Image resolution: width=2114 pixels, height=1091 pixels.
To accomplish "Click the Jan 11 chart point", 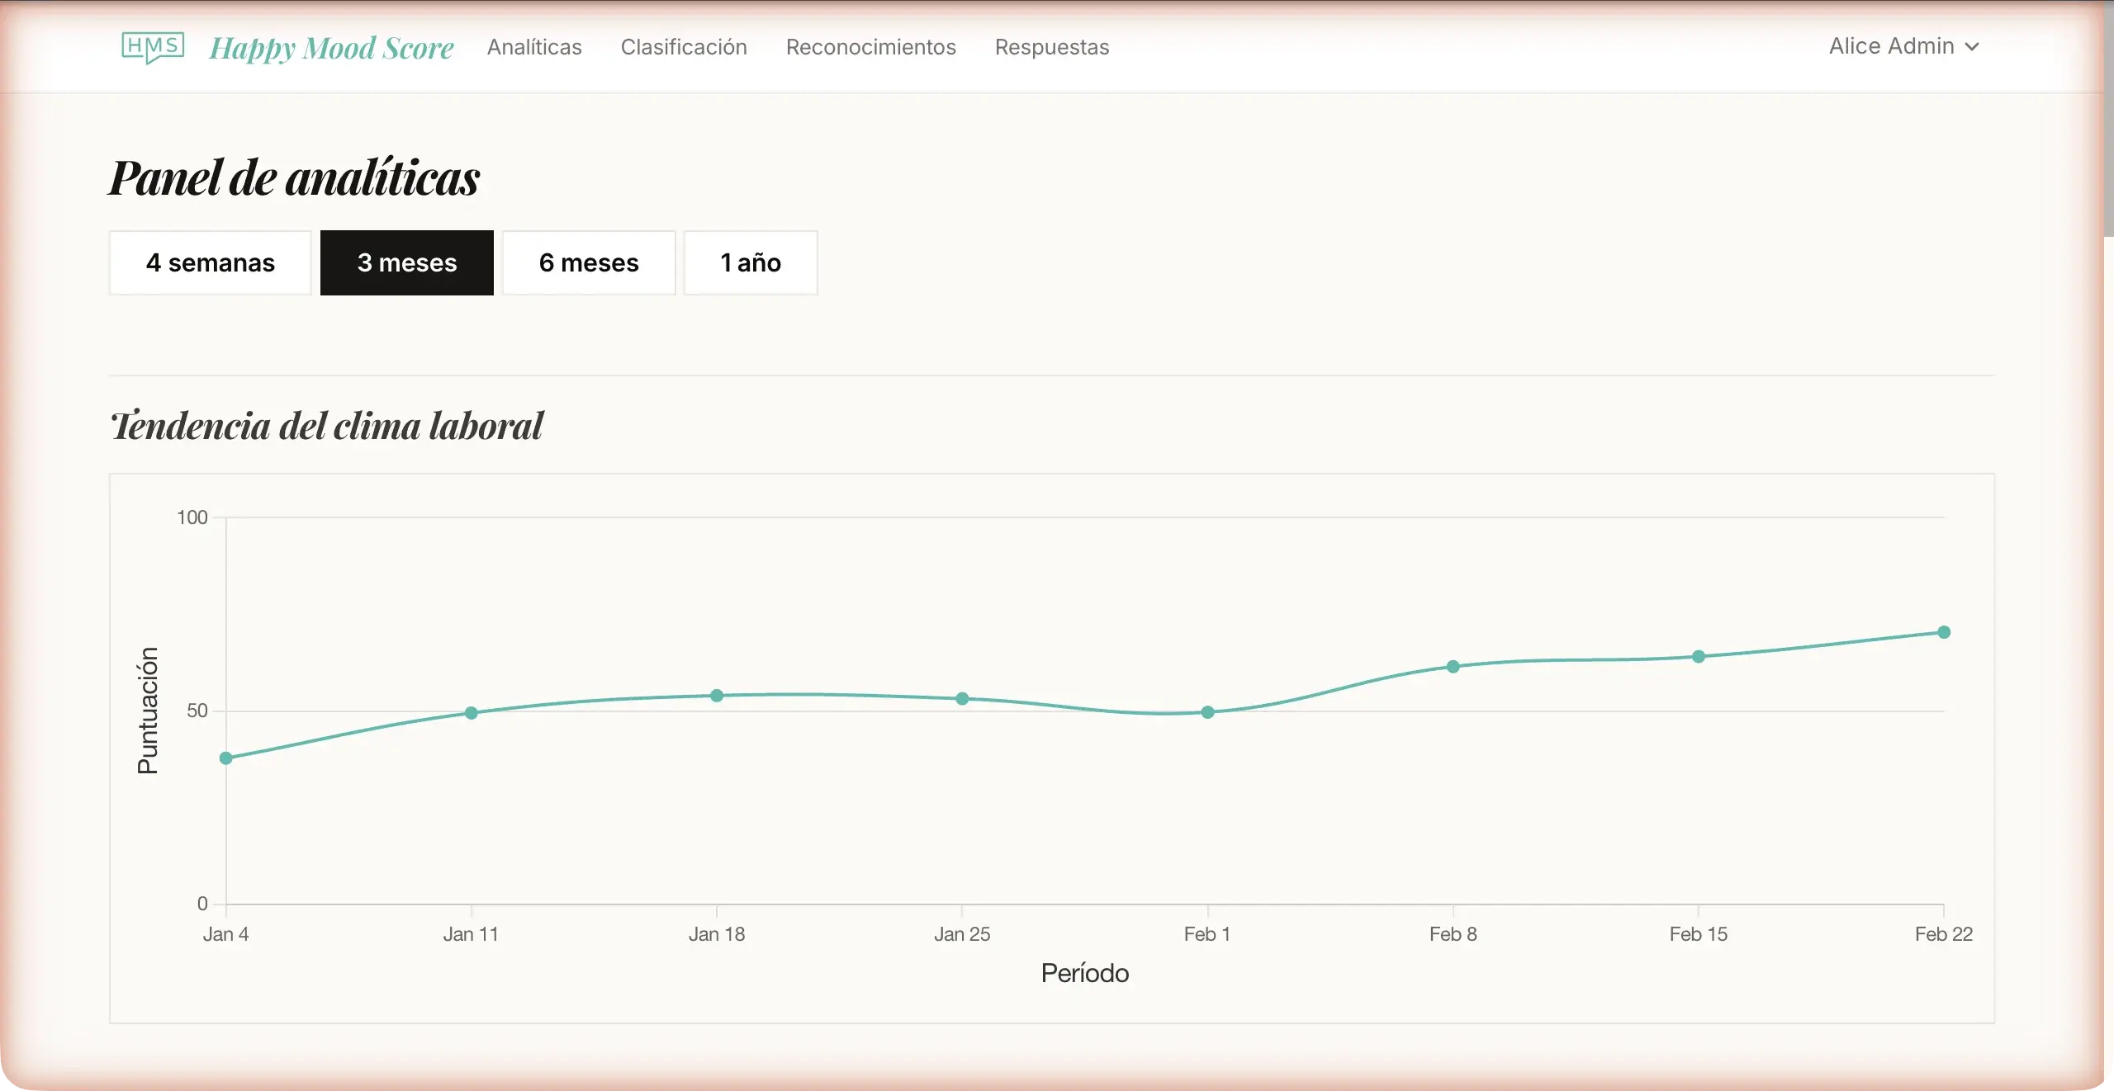I will click(x=472, y=712).
